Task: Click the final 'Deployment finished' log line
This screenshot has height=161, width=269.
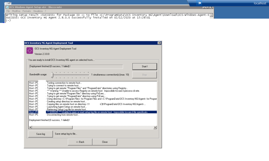Action: [49, 120]
